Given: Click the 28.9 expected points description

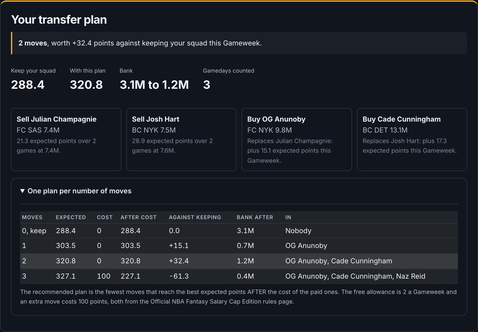Looking at the screenshot, I should pos(172,146).
